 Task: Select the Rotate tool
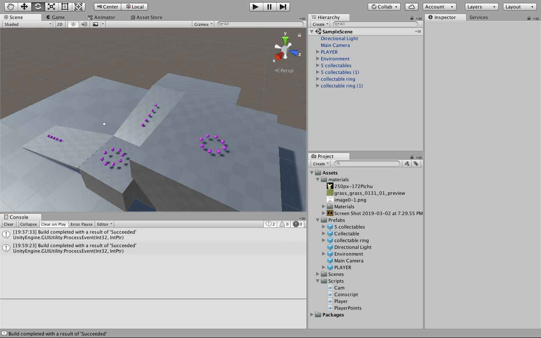(x=38, y=7)
